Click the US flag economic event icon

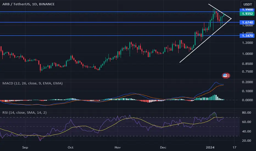225,75
